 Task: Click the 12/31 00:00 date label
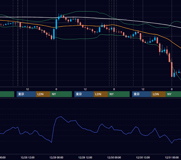tap(172, 157)
